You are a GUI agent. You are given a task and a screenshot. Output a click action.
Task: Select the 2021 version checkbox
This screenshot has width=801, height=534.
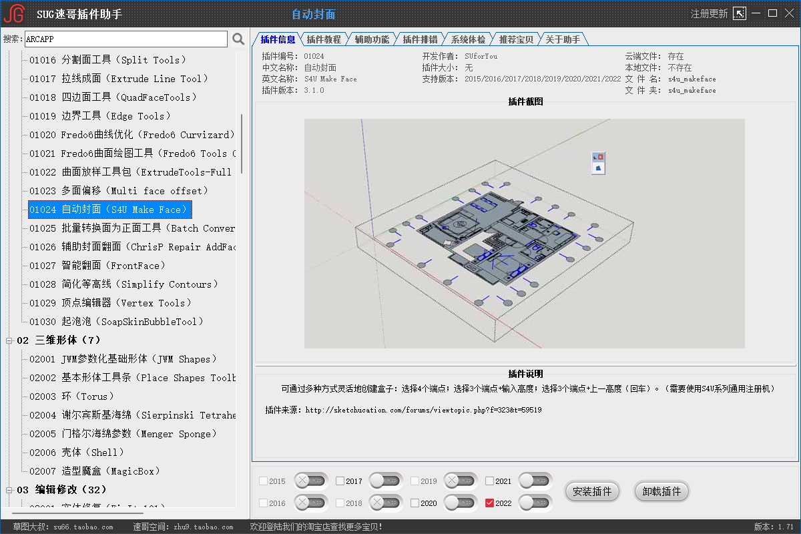[x=490, y=481]
